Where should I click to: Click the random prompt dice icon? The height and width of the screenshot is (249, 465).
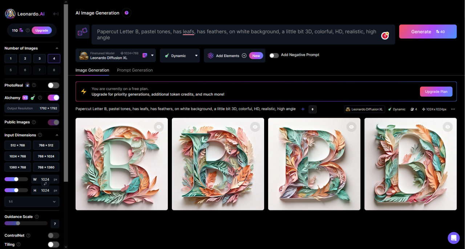pos(82,32)
